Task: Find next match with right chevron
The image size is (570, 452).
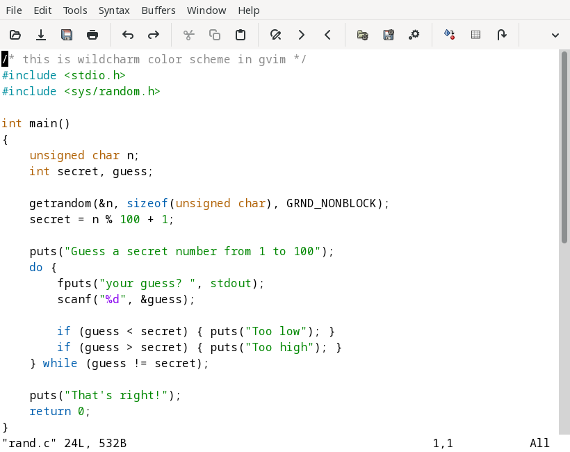Action: (x=302, y=35)
